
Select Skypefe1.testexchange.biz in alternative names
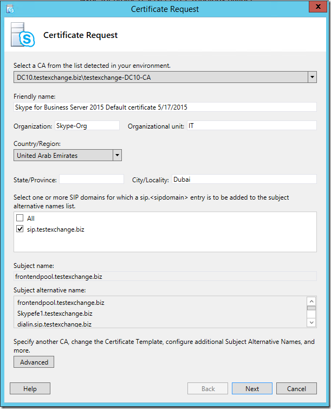coord(55,314)
